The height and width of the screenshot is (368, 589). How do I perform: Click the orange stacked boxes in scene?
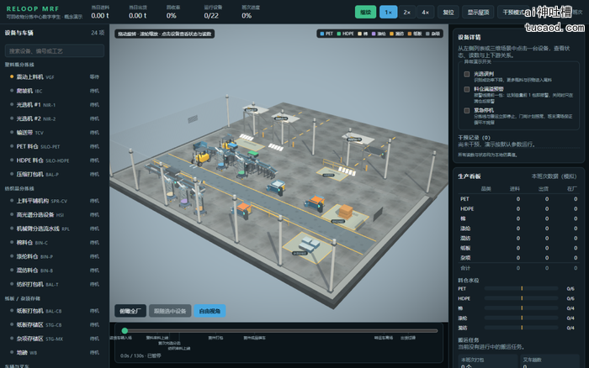pyautogui.click(x=346, y=211)
